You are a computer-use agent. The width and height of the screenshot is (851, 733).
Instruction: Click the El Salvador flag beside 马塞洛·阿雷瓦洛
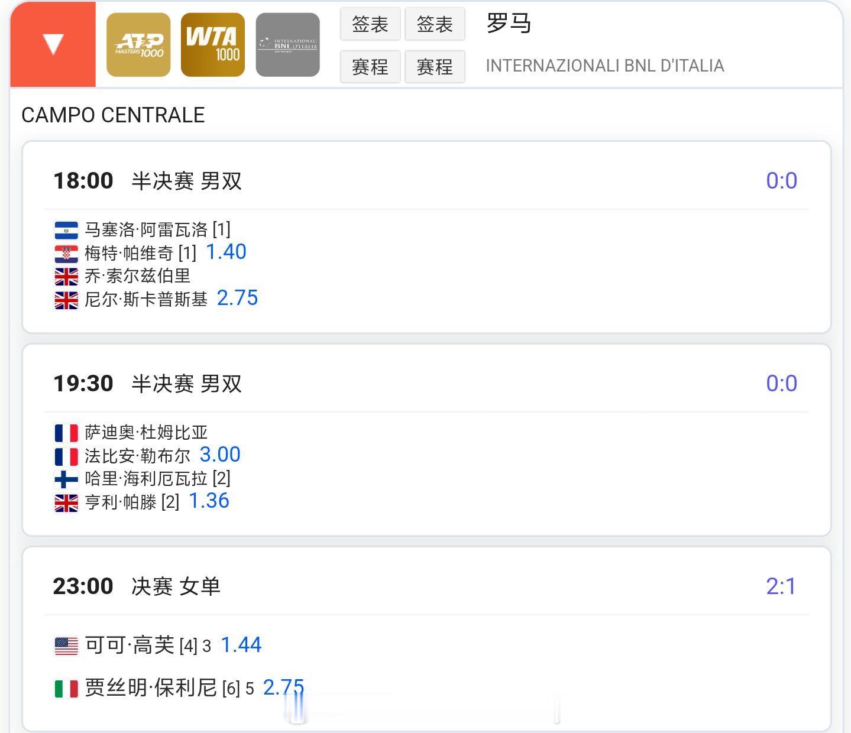tap(66, 230)
